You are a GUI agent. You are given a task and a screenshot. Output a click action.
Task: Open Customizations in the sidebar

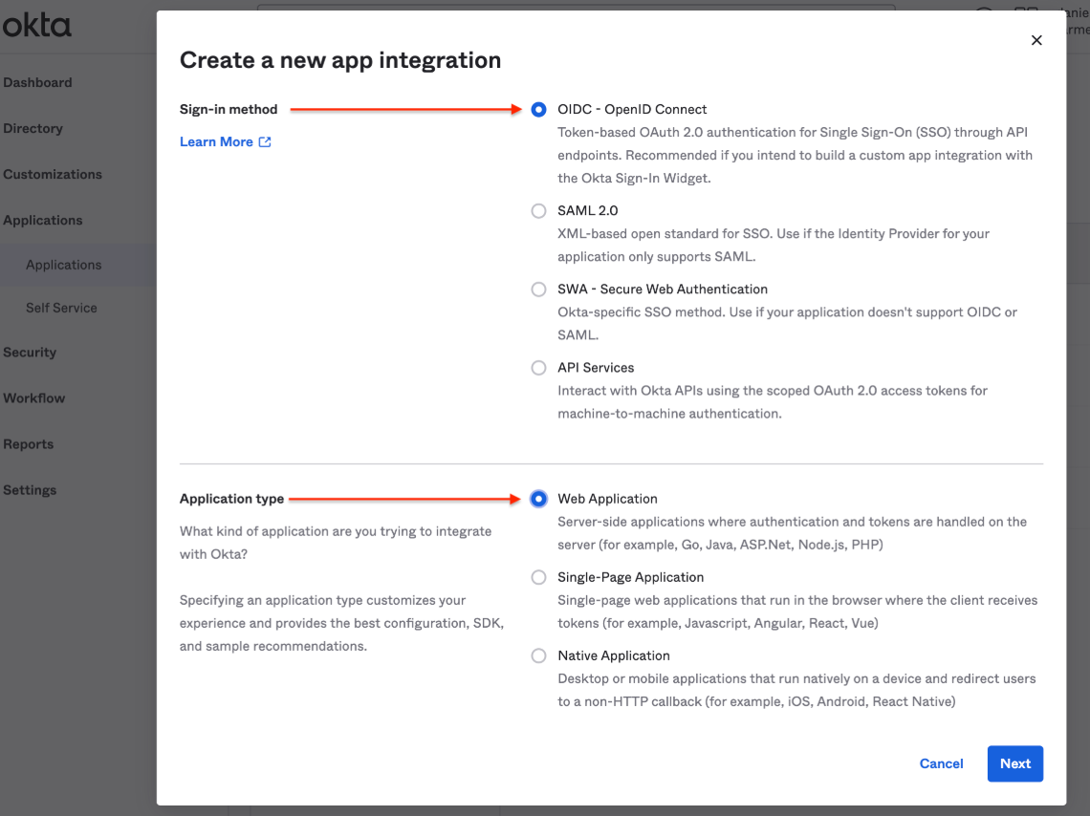tap(53, 174)
